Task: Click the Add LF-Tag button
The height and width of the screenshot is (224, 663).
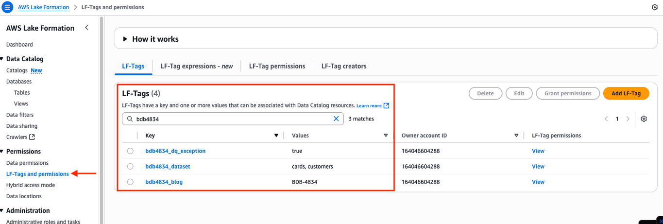Action: coord(626,93)
